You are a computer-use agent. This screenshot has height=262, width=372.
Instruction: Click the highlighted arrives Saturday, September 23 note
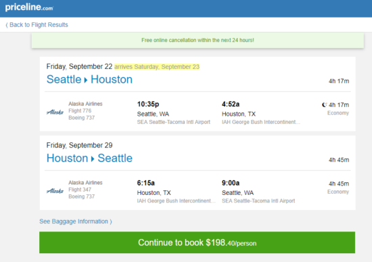point(157,67)
